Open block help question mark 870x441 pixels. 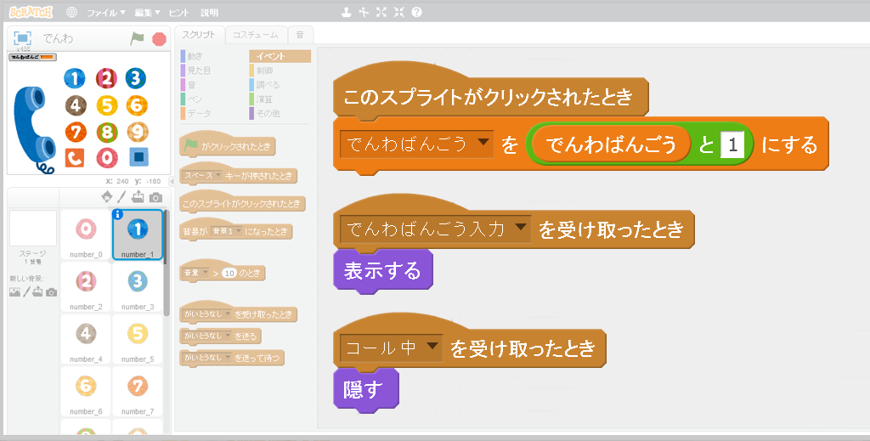pos(416,12)
